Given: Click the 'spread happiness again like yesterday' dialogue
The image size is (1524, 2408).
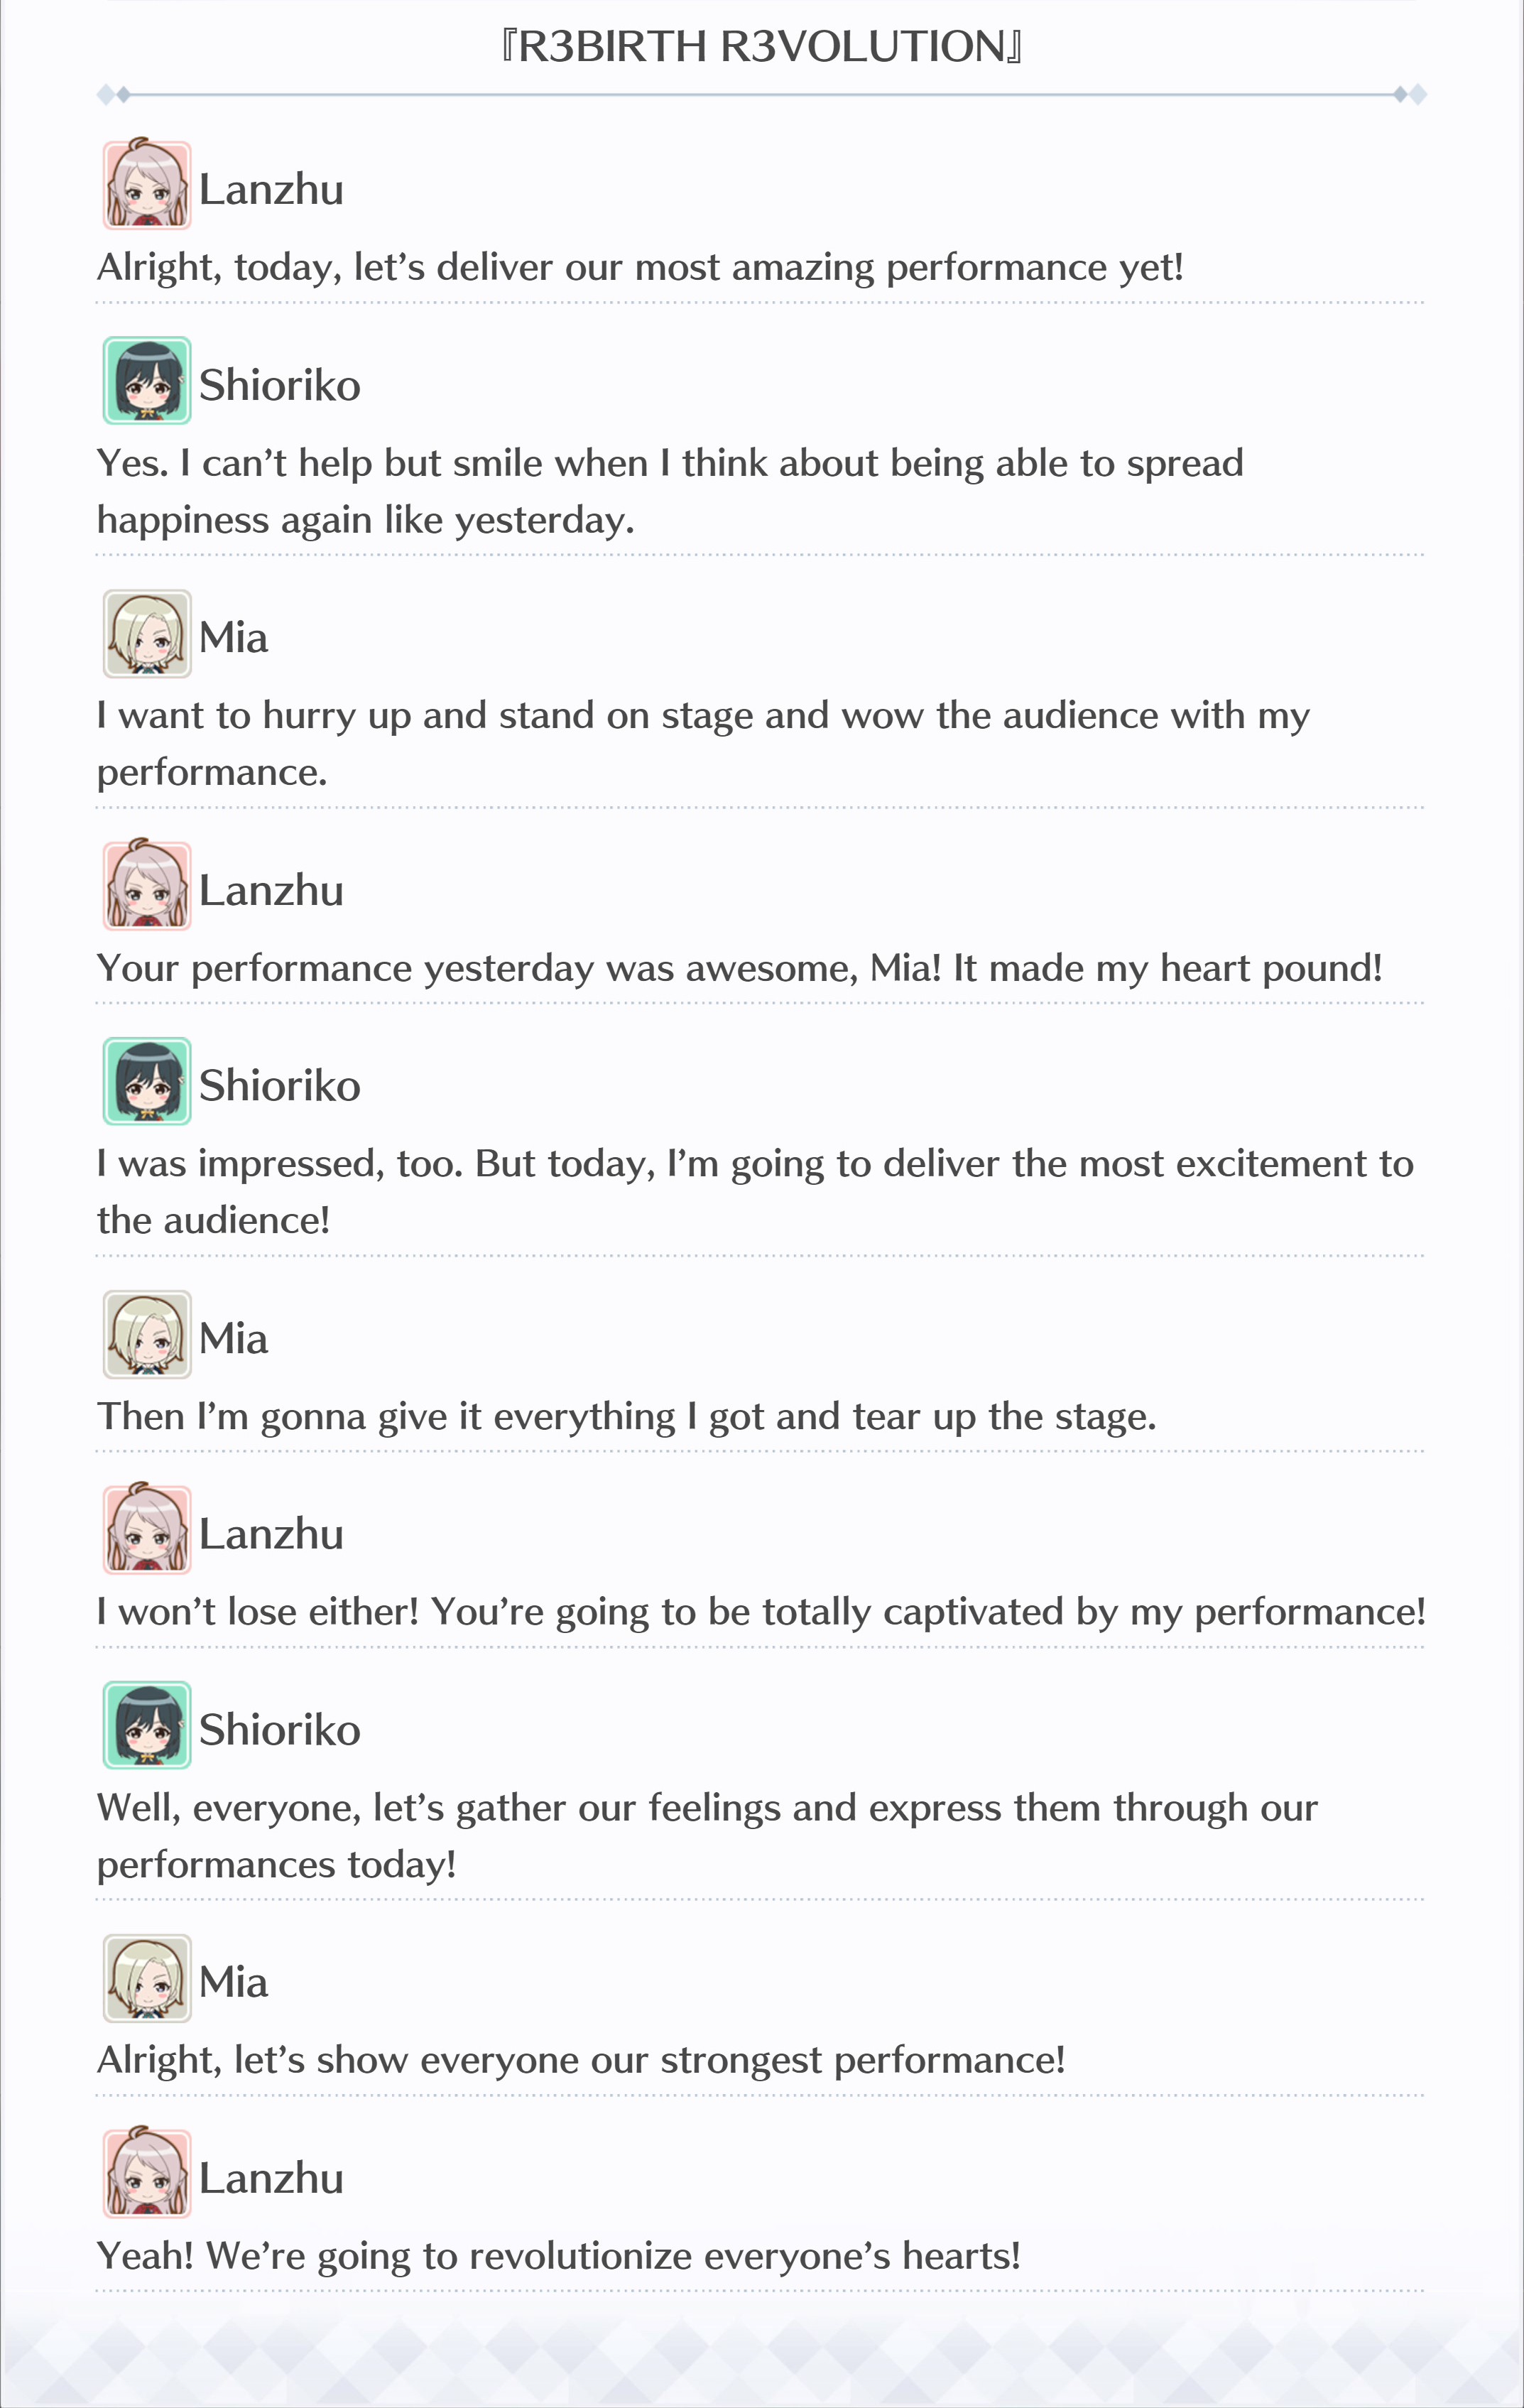Looking at the screenshot, I should [670, 492].
